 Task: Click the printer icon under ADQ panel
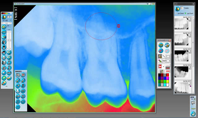click(193, 114)
